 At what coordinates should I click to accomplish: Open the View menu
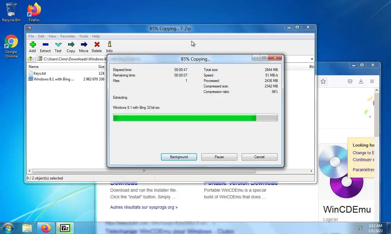52,36
